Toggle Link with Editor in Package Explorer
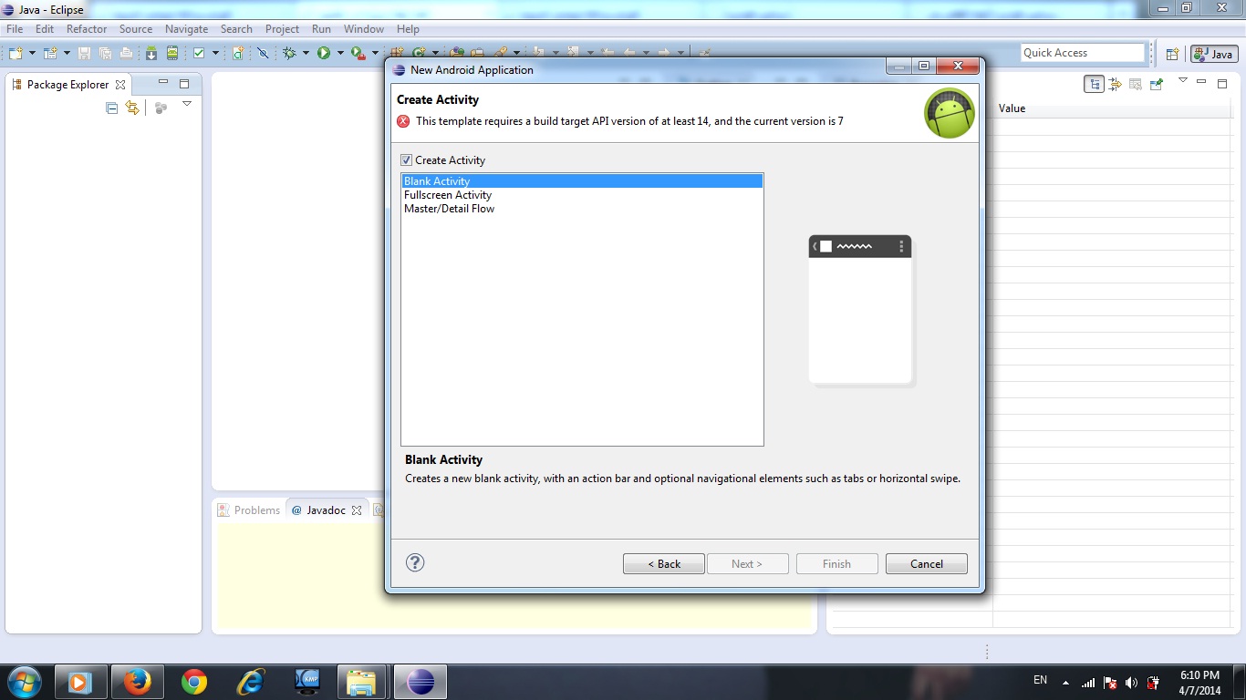Image resolution: width=1246 pixels, height=700 pixels. 133,108
